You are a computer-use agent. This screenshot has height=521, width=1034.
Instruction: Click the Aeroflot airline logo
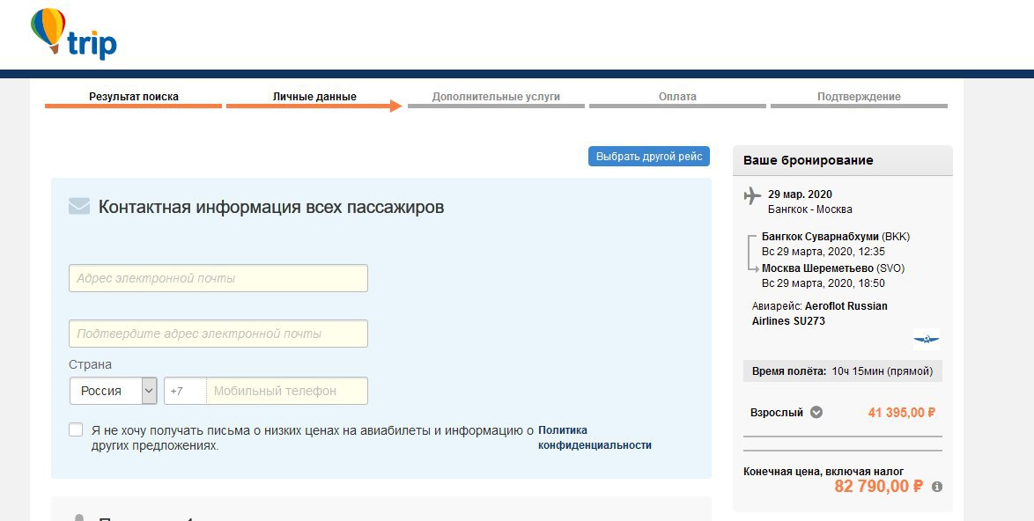pos(927,339)
